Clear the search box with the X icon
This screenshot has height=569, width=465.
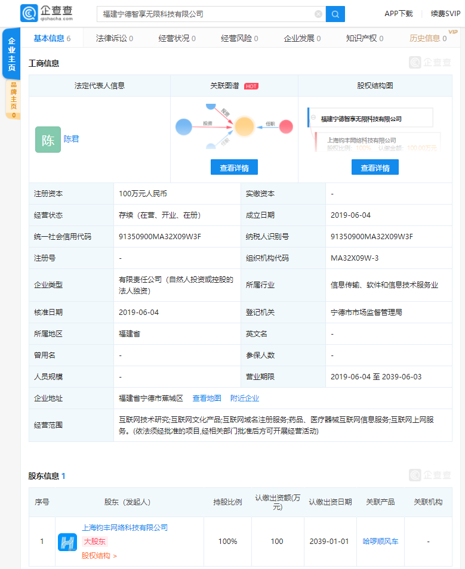318,14
